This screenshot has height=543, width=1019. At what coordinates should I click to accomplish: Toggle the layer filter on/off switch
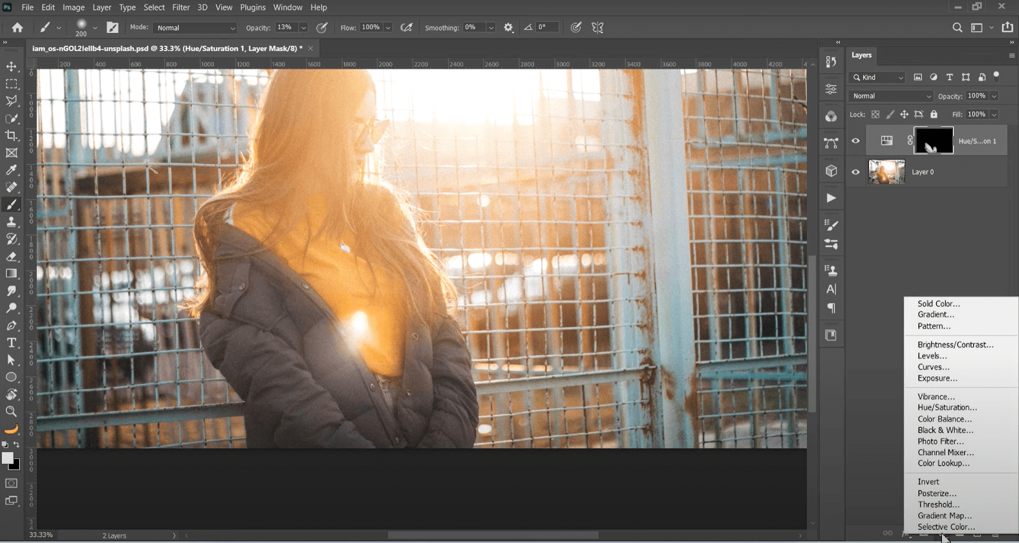click(x=997, y=76)
